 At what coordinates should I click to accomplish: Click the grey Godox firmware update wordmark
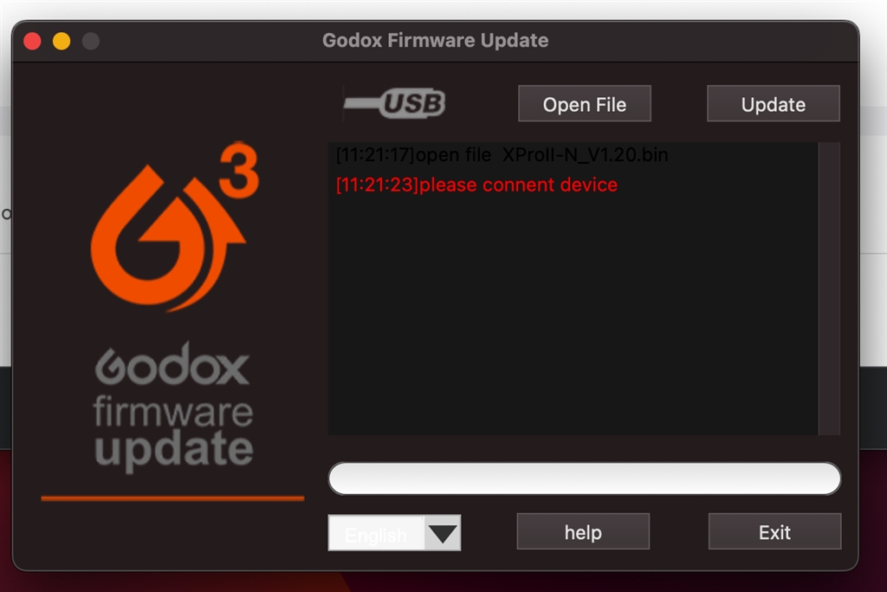coord(173,407)
